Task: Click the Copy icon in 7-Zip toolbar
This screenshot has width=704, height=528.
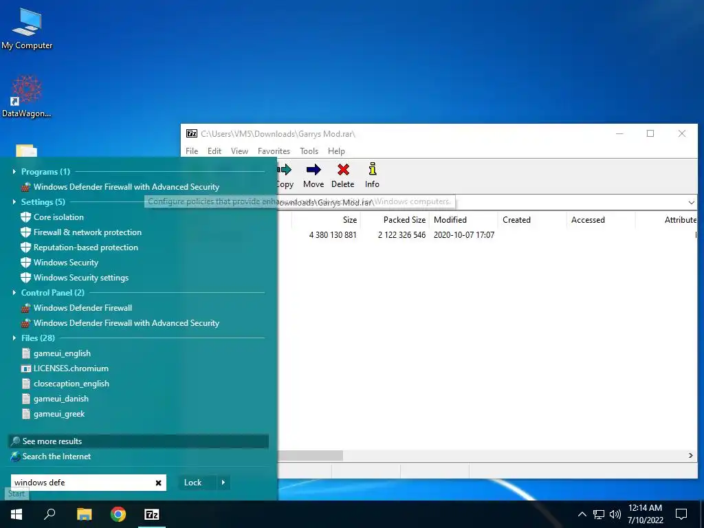Action: coord(285,170)
